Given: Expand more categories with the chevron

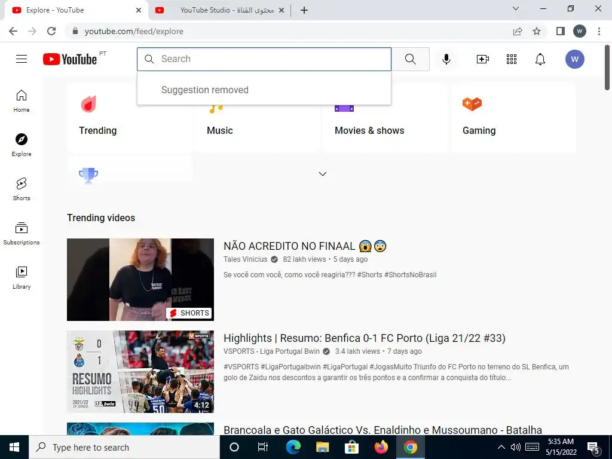Looking at the screenshot, I should coord(322,174).
